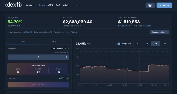Open the gDEX page
The image size is (177, 94).
[x=50, y=5]
